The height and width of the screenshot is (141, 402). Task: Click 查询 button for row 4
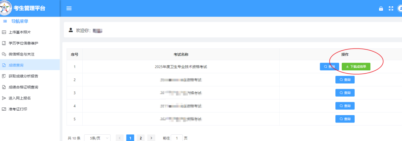345,105
